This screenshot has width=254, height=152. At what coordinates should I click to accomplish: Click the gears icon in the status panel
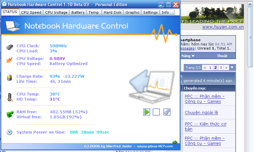[x=167, y=112]
